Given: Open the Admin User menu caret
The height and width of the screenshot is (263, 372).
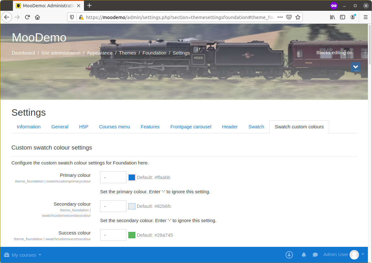Looking at the screenshot, I should tap(363, 254).
